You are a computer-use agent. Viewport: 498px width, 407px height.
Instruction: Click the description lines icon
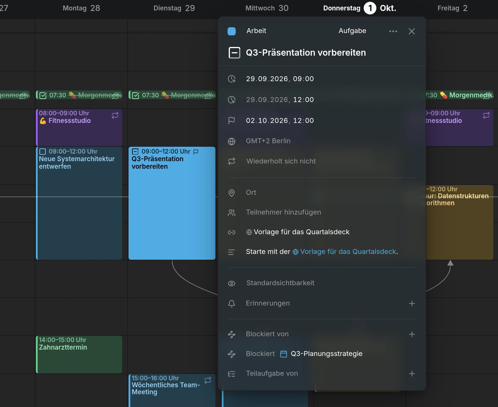tap(232, 252)
